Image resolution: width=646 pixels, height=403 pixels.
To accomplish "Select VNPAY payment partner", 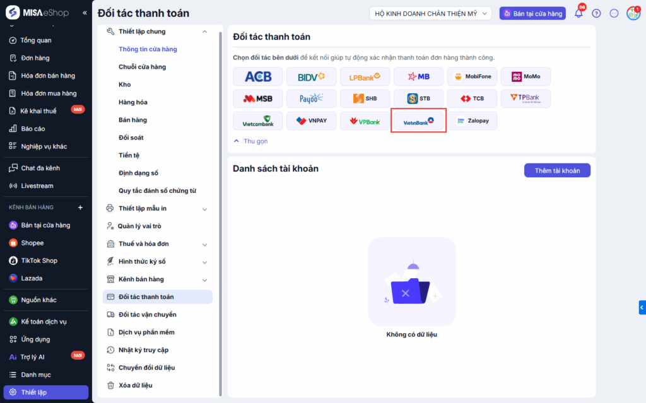I will pos(312,120).
